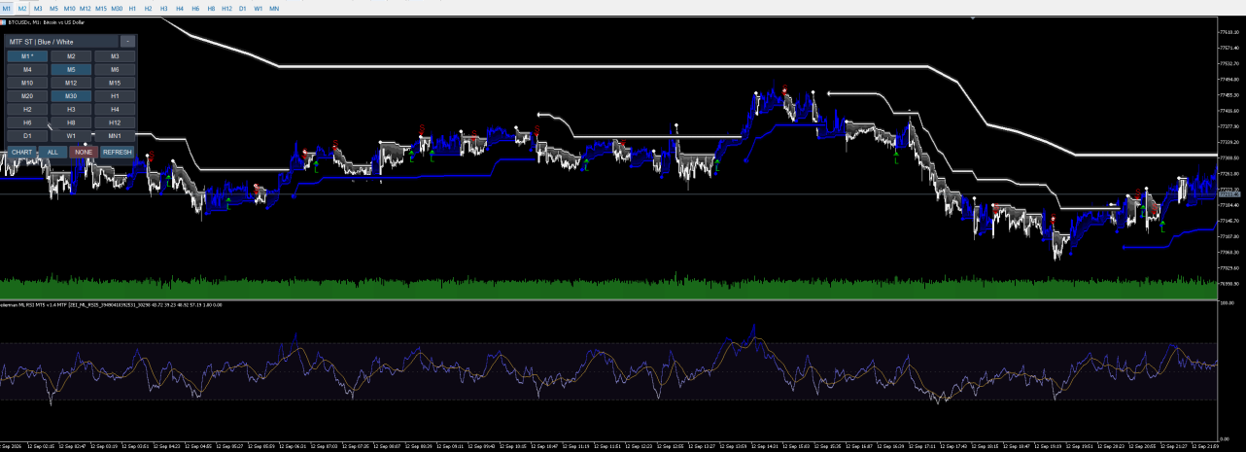The height and width of the screenshot is (452, 1246).
Task: Pick H3 in the top timeframe toolbar
Action: pos(164,8)
